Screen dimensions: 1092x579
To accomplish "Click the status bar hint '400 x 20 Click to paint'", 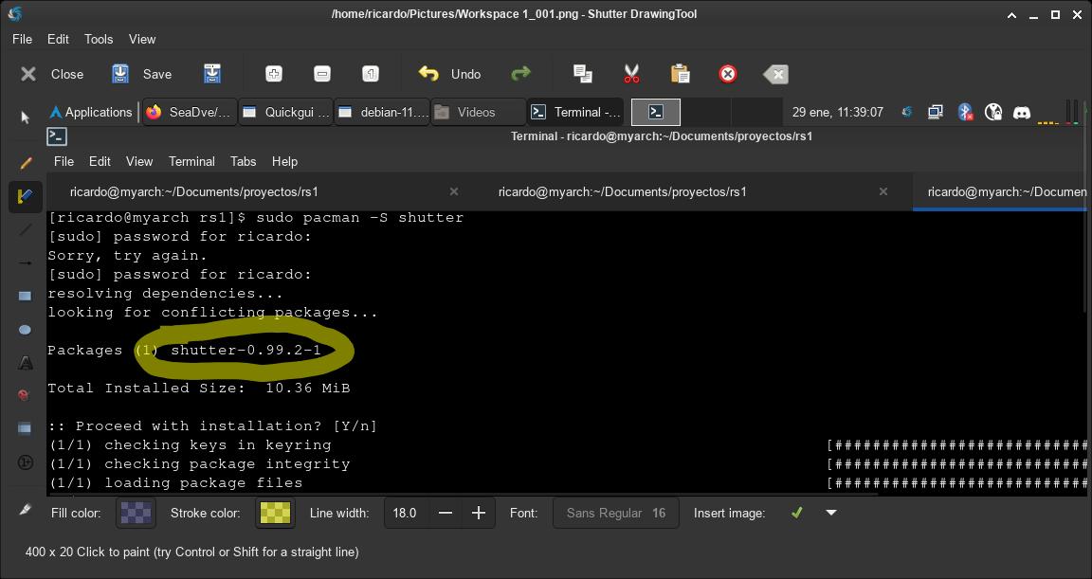I will click(192, 552).
